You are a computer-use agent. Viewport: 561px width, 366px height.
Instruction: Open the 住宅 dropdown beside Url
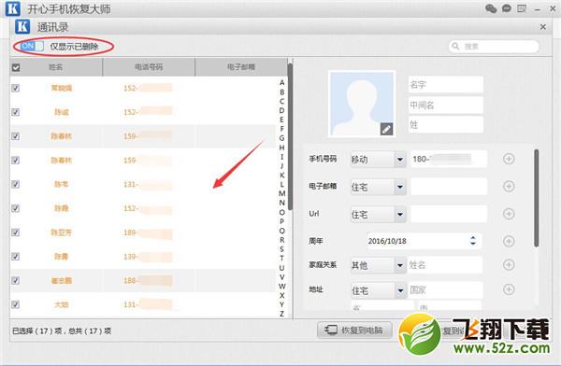click(378, 214)
